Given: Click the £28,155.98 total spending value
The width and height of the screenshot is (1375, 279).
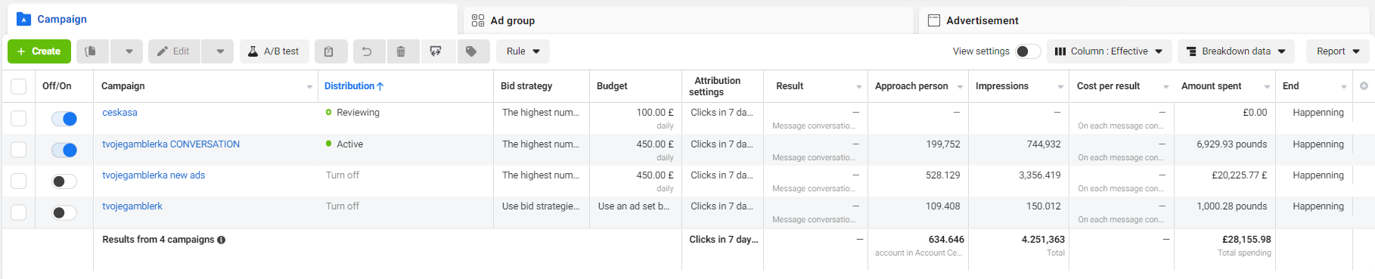Looking at the screenshot, I should (1246, 240).
